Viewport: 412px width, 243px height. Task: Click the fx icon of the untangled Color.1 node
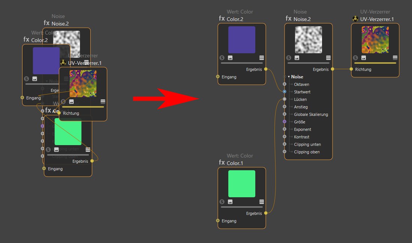coord(222,163)
